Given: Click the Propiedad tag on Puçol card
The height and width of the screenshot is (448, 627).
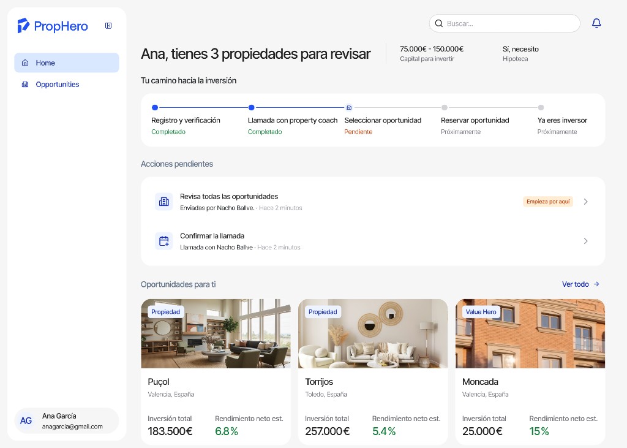Looking at the screenshot, I should tap(165, 311).
